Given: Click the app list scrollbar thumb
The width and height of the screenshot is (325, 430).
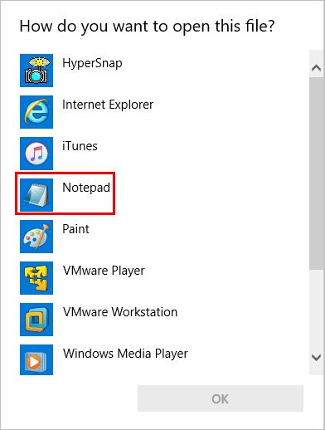Looking at the screenshot, I should tap(316, 173).
